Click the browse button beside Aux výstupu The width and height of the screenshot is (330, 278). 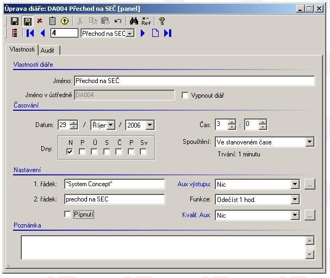309,185
